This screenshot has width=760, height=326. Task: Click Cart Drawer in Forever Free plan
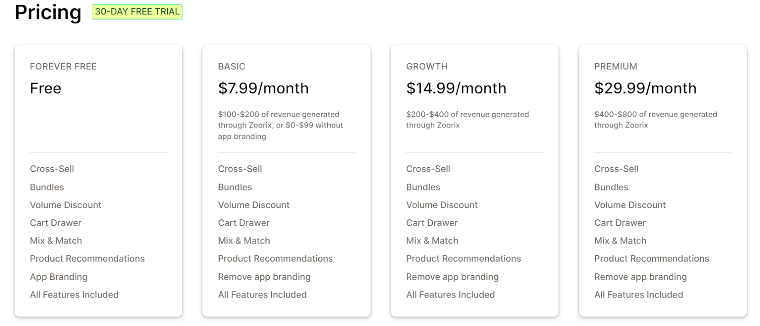(x=56, y=223)
